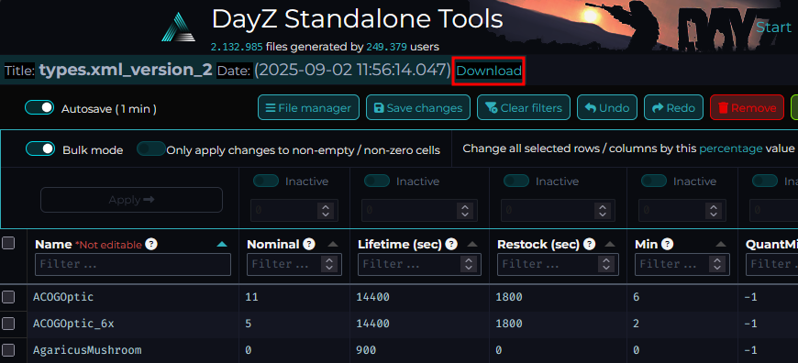The image size is (798, 363).
Task: Click stepper arrows in Lifetime filter field
Action: 469,264
